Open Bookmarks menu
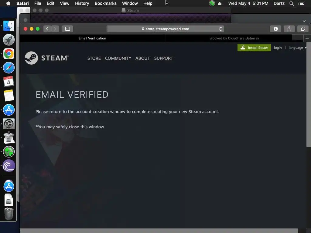Viewport: 311px width, 233px height. [x=105, y=3]
